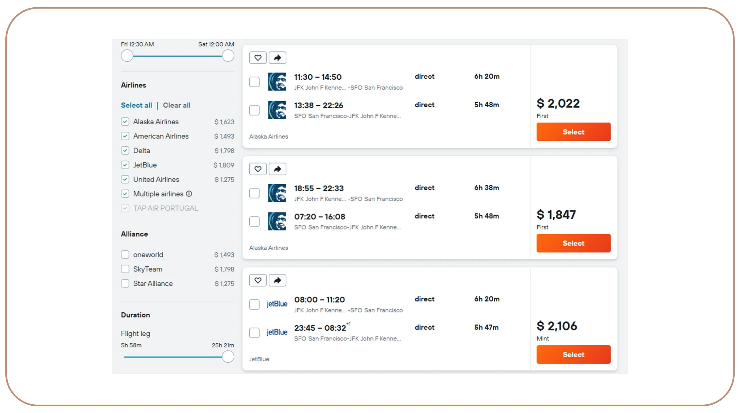Click jetBlue logo on 23:45 – 08:32 leg
740x413 pixels.
click(277, 332)
